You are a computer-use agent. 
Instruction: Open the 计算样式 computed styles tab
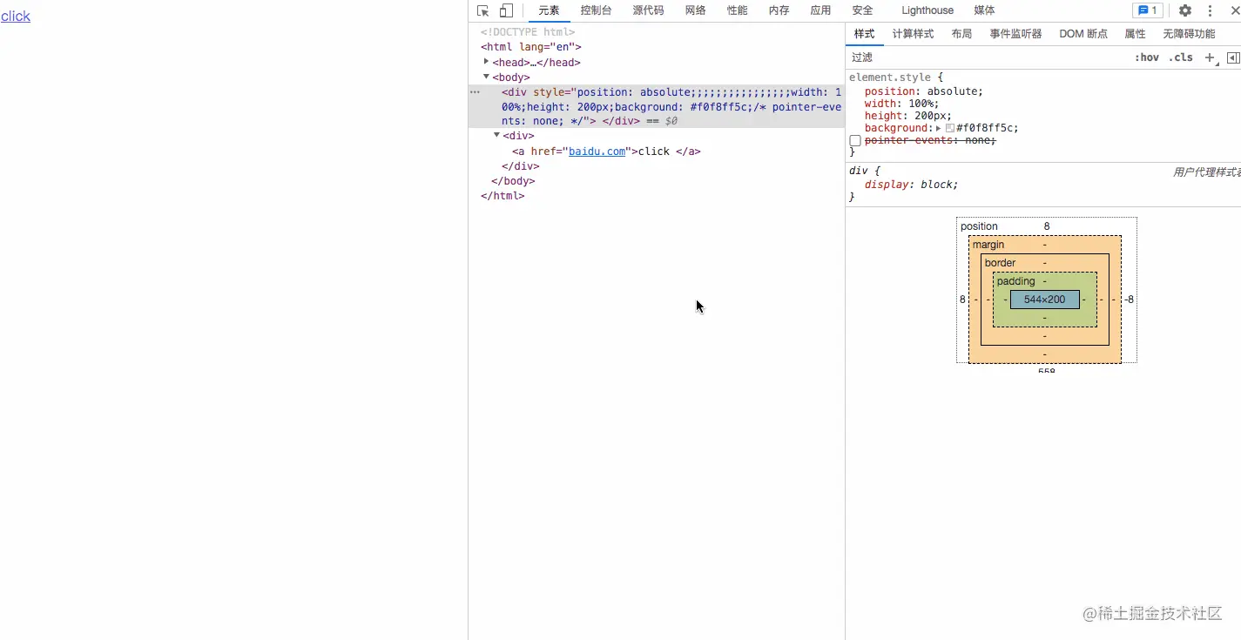tap(913, 34)
